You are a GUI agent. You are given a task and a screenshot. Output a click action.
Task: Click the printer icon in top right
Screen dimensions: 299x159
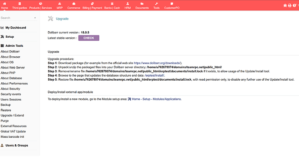[x=289, y=6]
